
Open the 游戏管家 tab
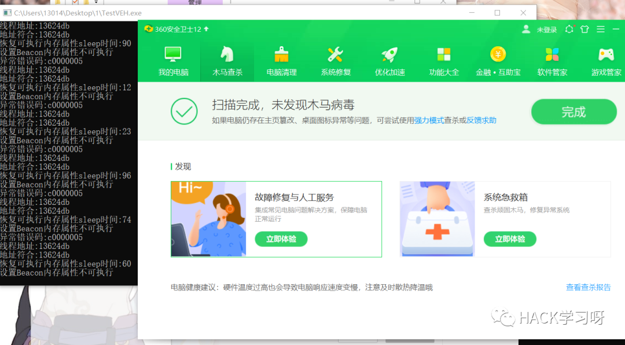click(x=606, y=61)
